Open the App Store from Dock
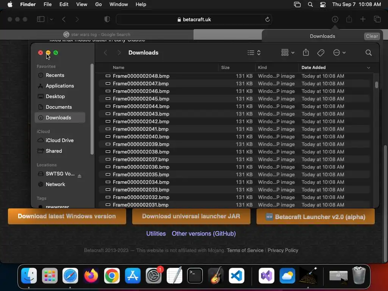The image size is (388, 291). pyautogui.click(x=133, y=275)
